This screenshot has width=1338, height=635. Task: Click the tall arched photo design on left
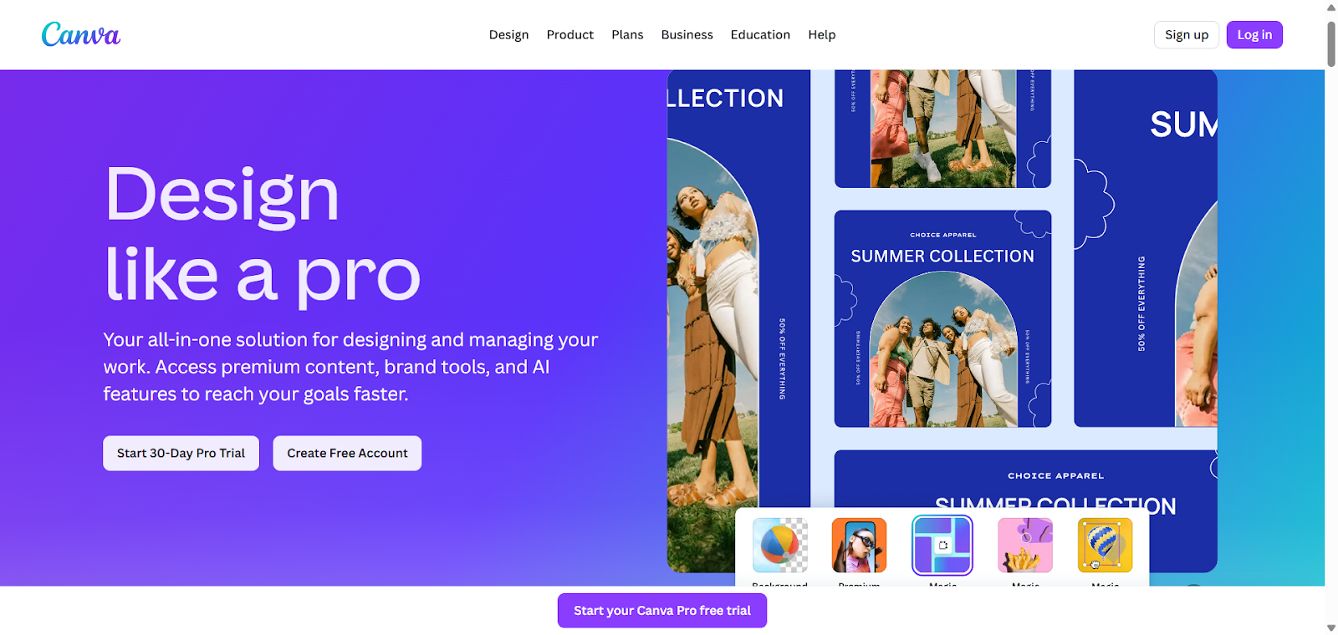[x=738, y=321]
